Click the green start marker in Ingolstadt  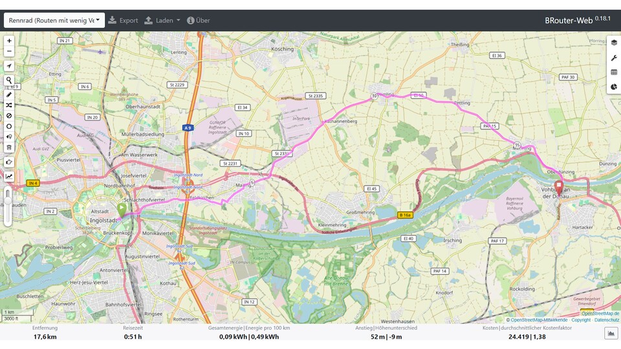pos(122,209)
